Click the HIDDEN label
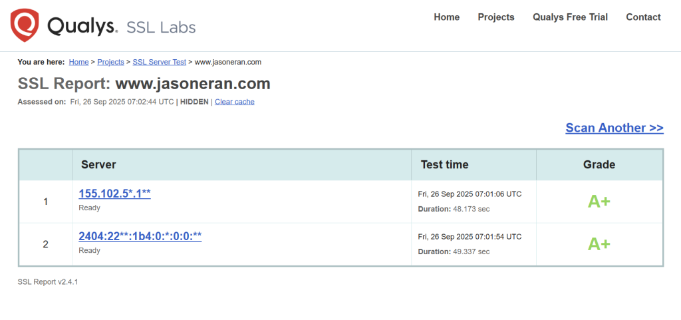The width and height of the screenshot is (681, 320). point(194,102)
